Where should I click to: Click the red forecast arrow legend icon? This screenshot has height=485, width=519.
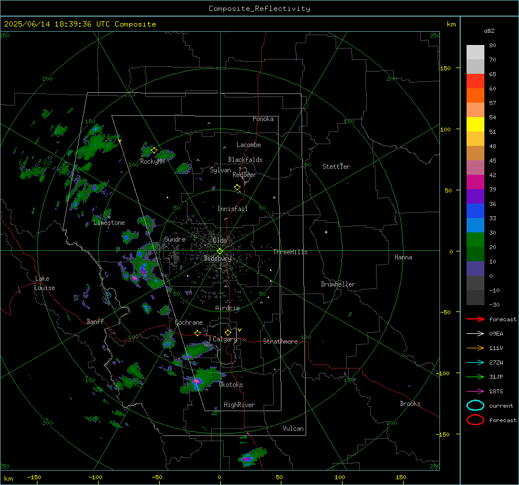tap(475, 319)
